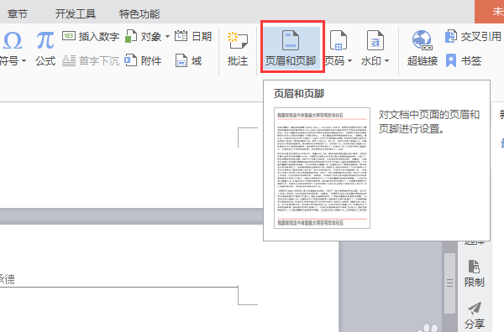Open the 水印 watermark dropdown
Viewport: 504px width, 332px height.
tap(375, 49)
